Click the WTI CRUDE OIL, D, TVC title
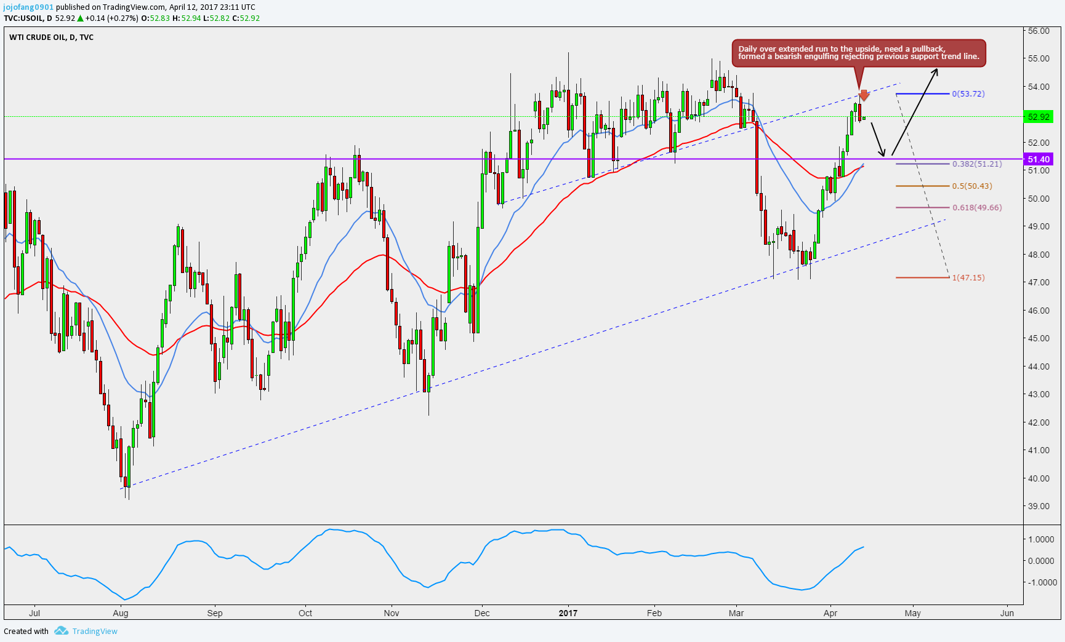The image size is (1065, 642). tap(52, 38)
